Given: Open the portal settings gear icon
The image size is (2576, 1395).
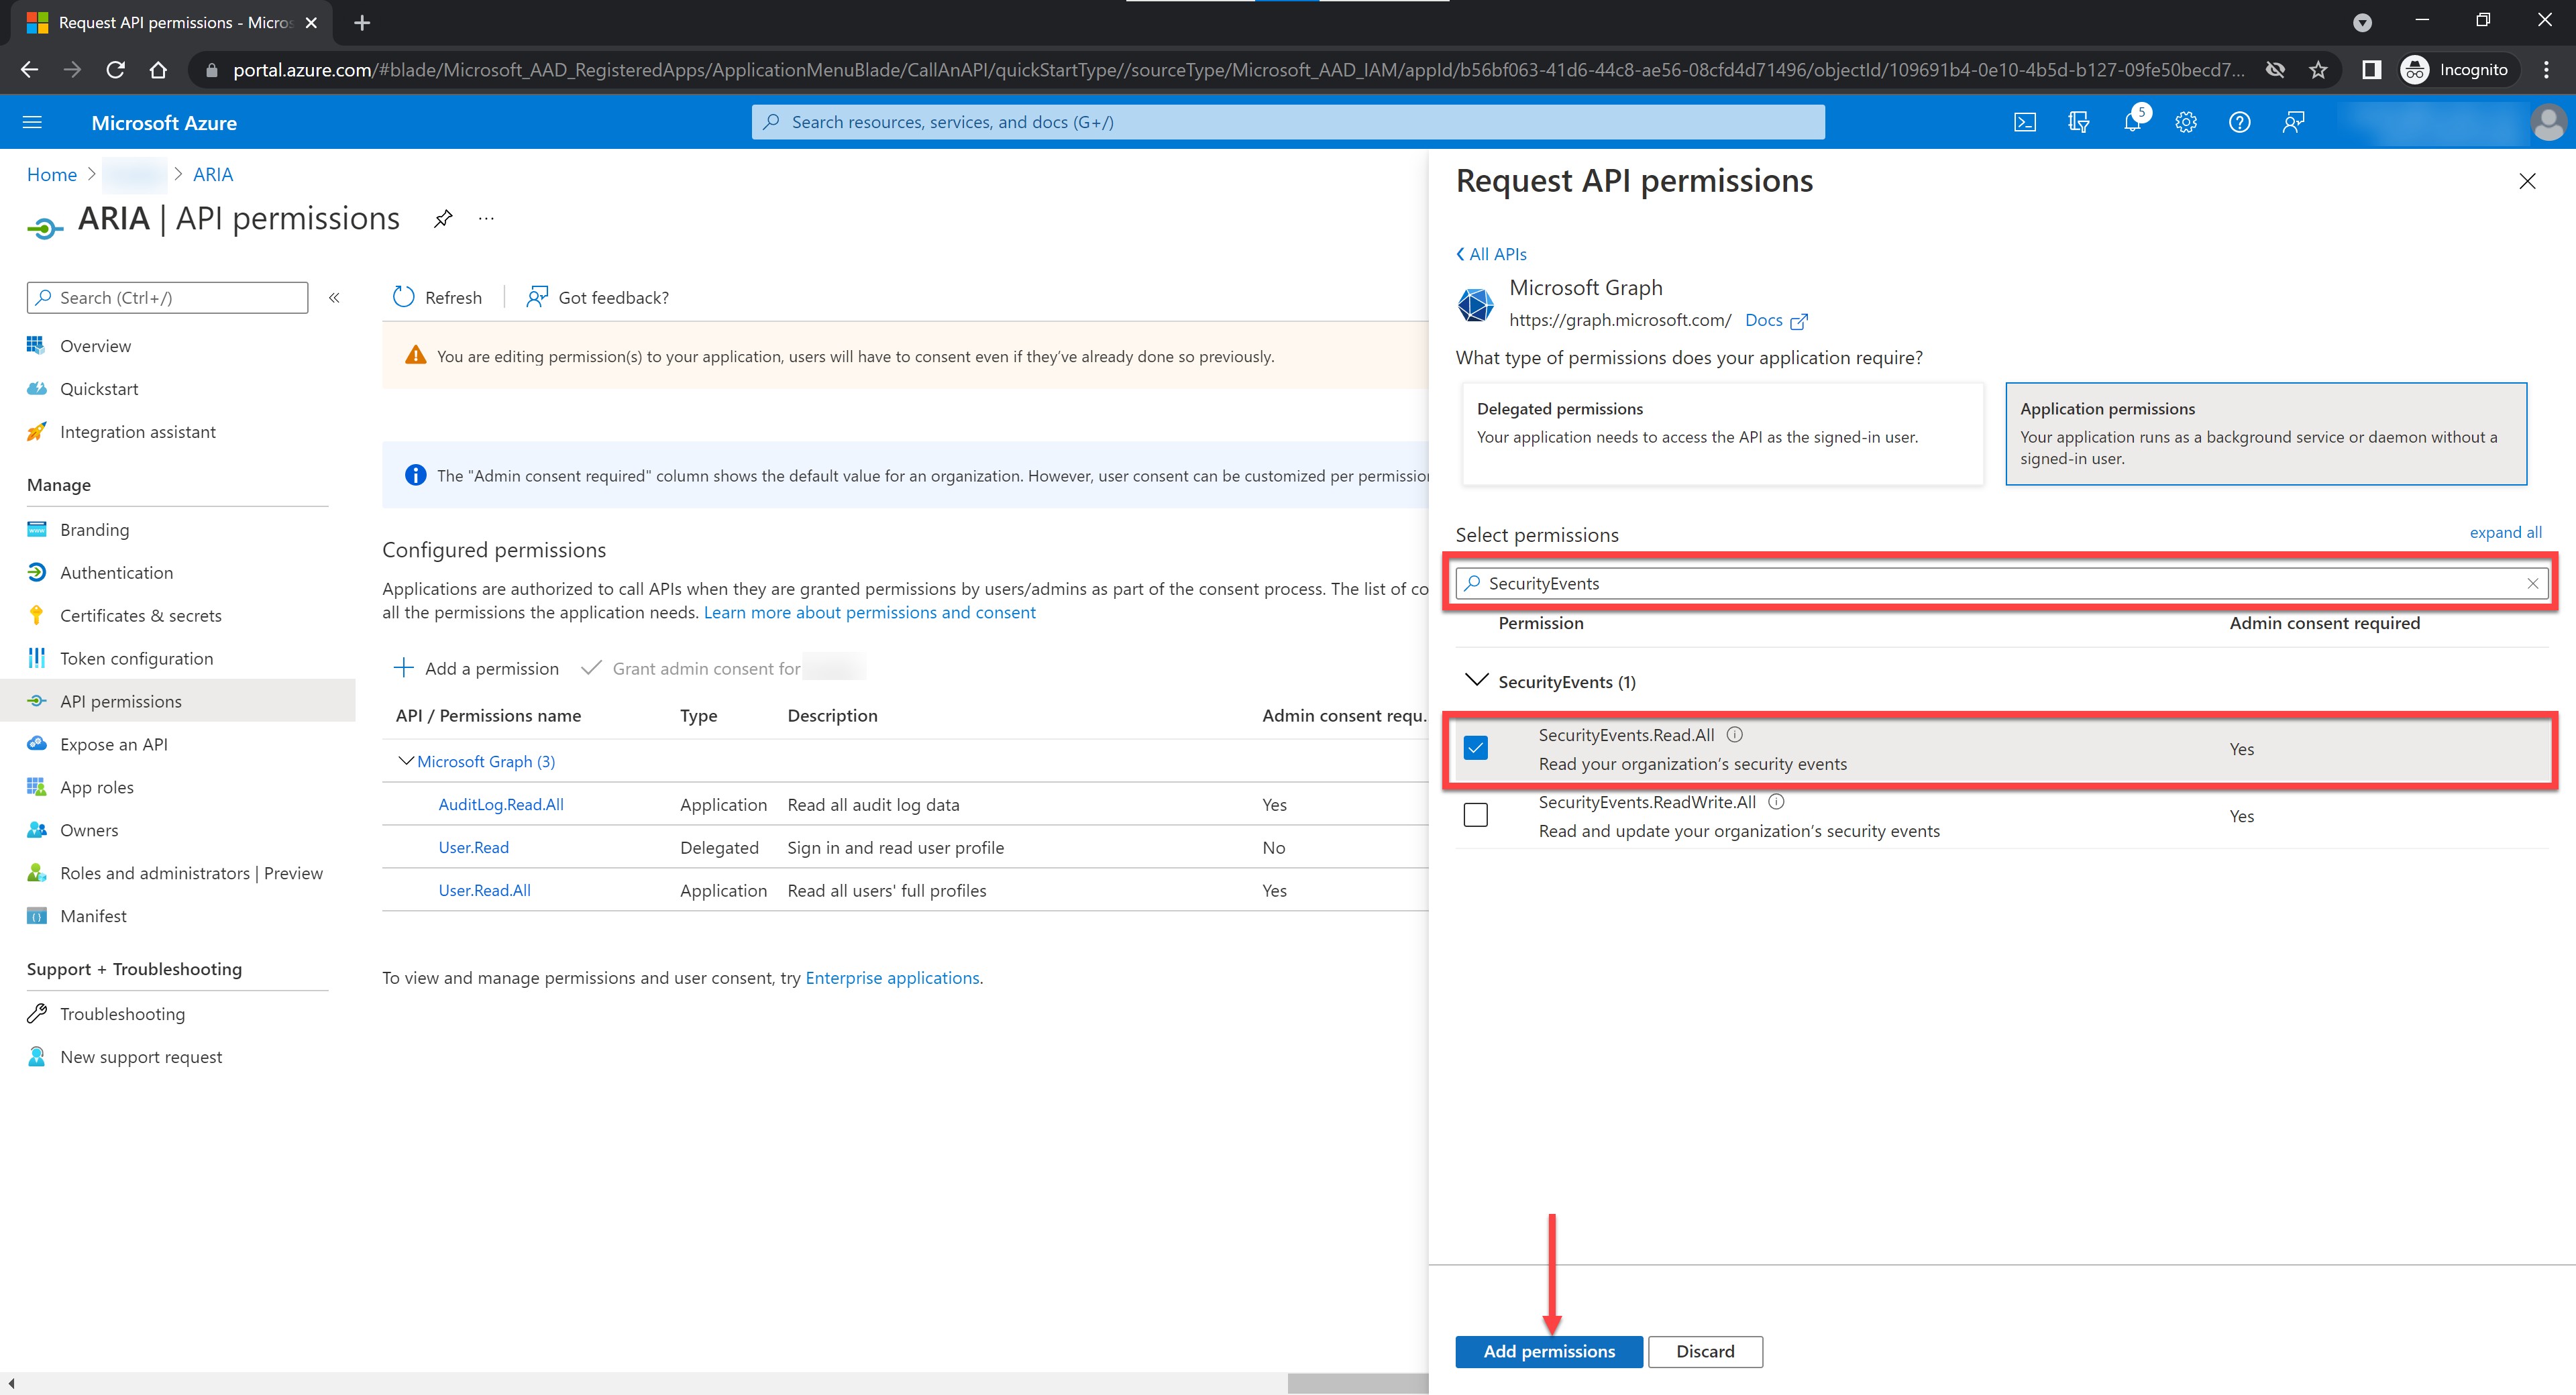Looking at the screenshot, I should coord(2186,122).
